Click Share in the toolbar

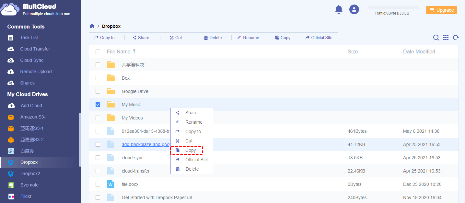click(141, 38)
